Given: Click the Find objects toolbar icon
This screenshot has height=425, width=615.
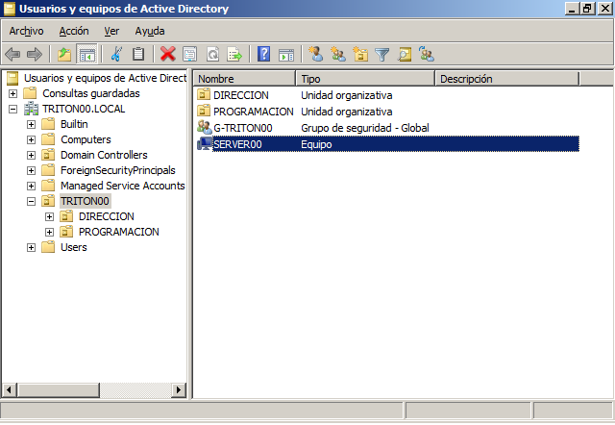Looking at the screenshot, I should 405,54.
